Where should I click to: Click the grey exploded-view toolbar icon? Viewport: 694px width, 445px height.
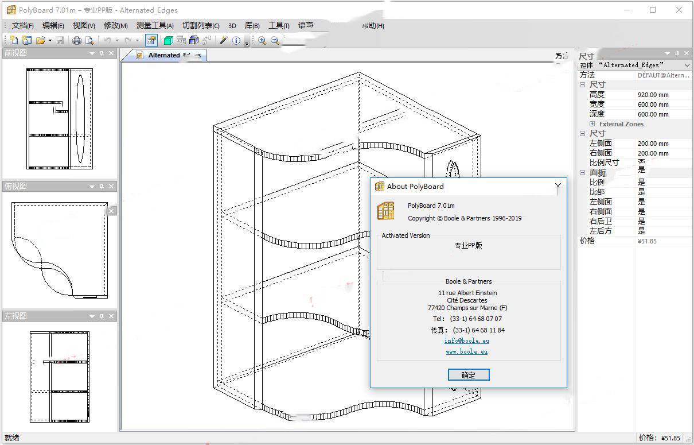click(207, 40)
